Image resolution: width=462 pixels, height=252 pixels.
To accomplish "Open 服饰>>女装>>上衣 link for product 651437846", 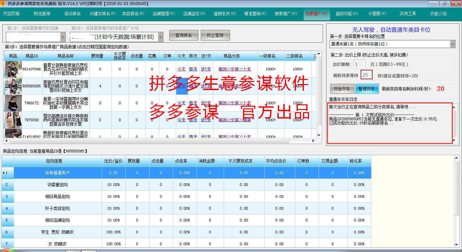I will [235, 69].
